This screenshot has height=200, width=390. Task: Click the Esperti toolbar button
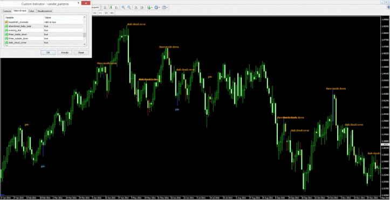click(95, 8)
